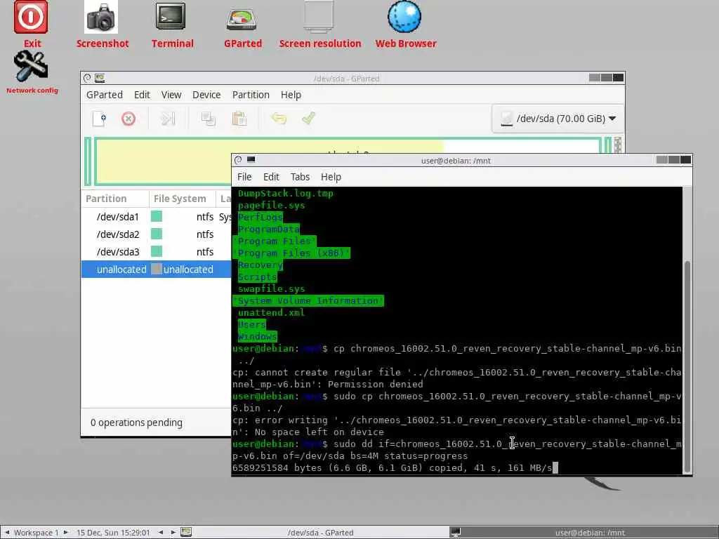Viewport: 719px width, 539px height.
Task: Select the /dev/sda3 partition row
Action: point(157,252)
